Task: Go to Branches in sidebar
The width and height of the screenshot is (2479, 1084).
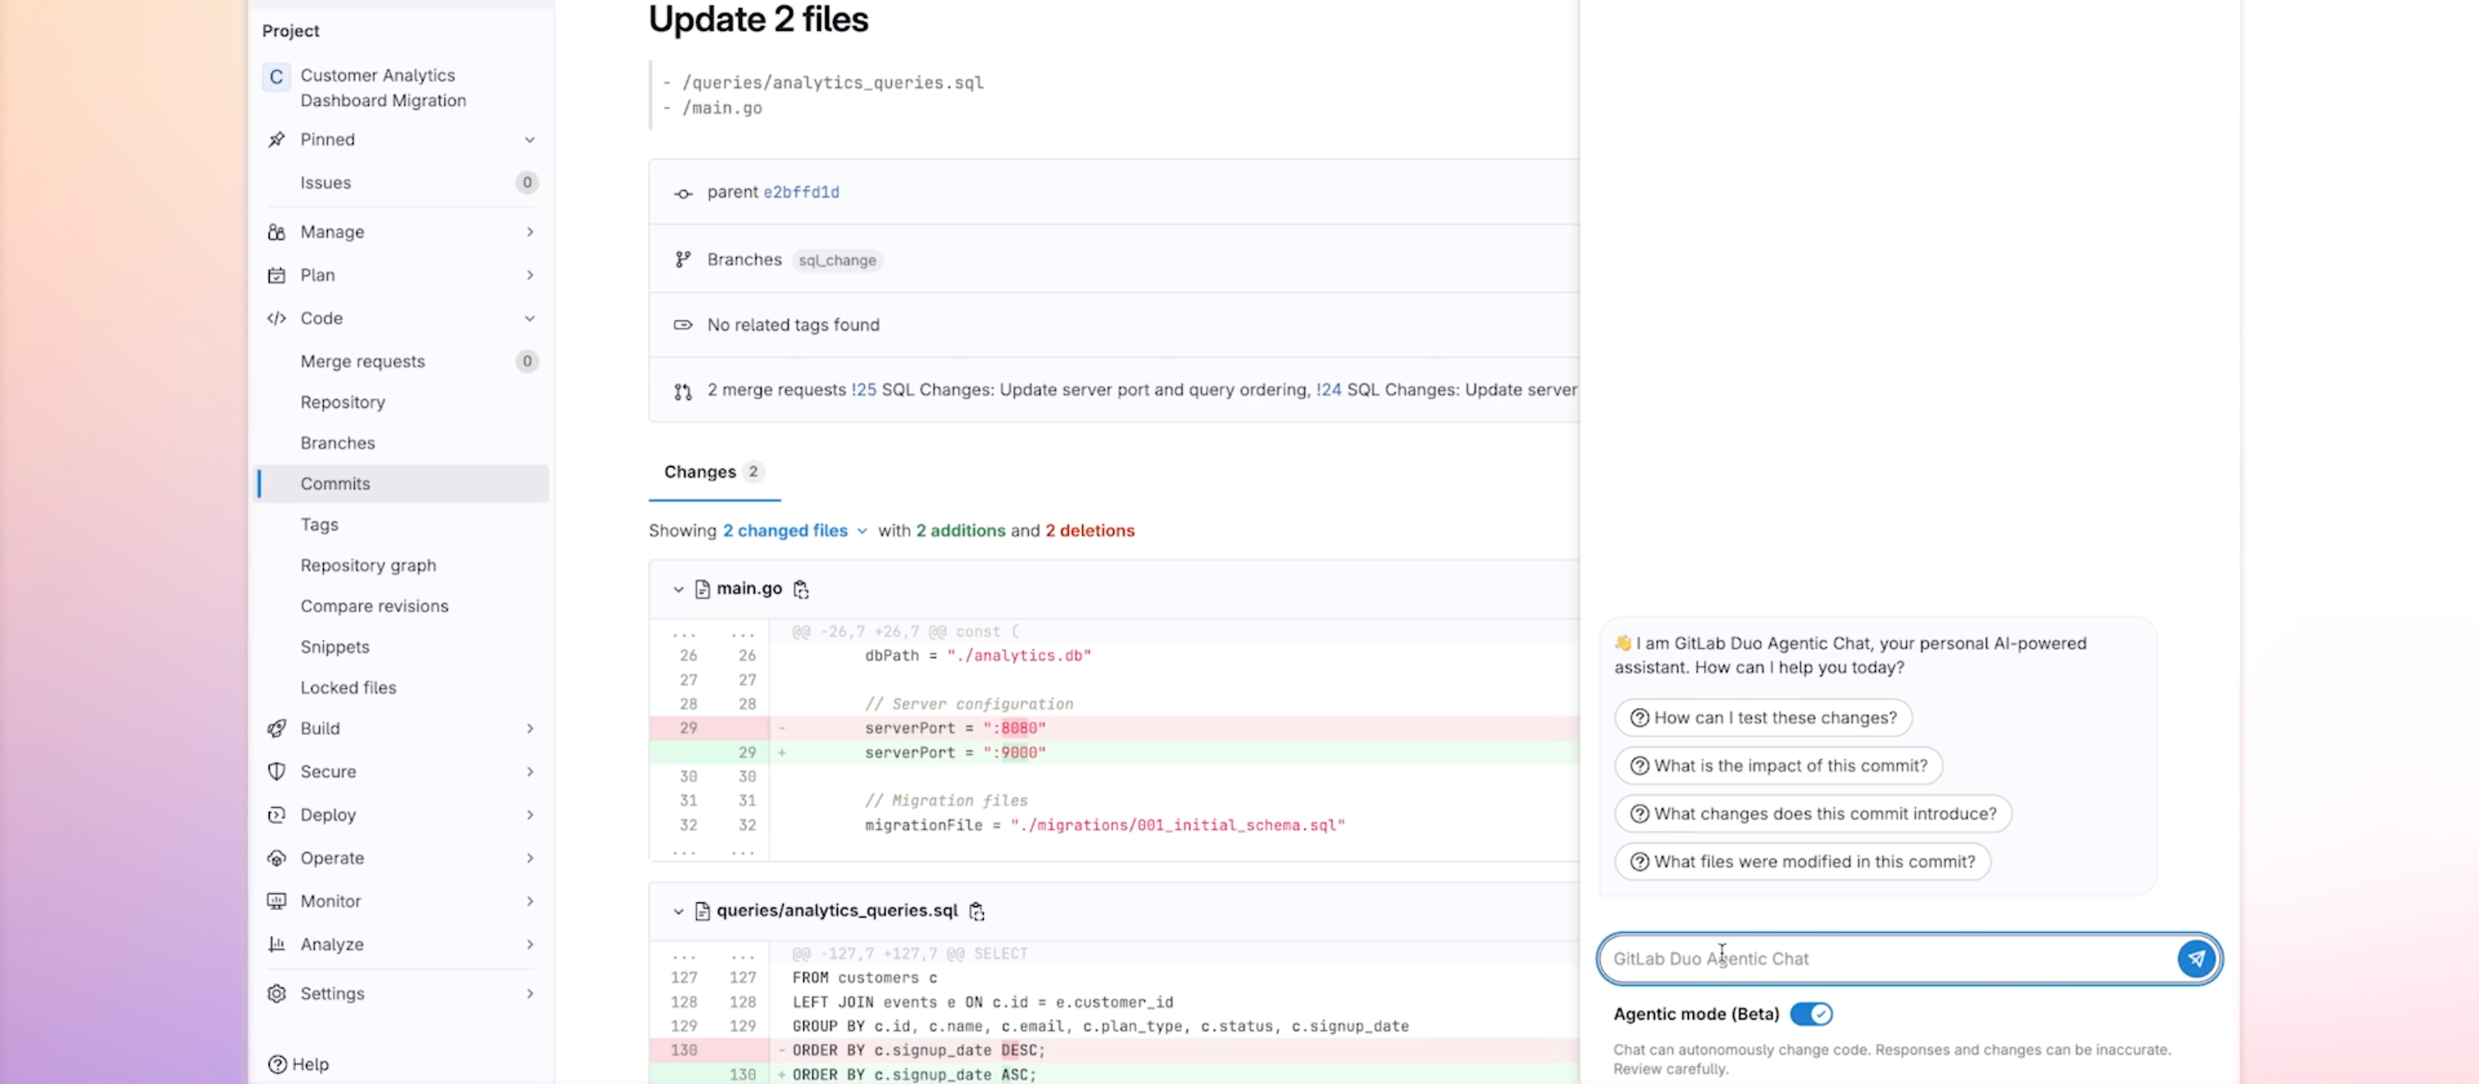Action: pyautogui.click(x=403, y=443)
